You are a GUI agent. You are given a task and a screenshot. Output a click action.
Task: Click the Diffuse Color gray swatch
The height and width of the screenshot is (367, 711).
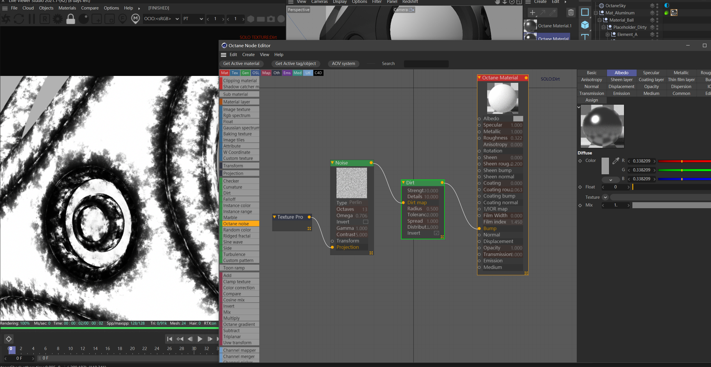tap(605, 166)
